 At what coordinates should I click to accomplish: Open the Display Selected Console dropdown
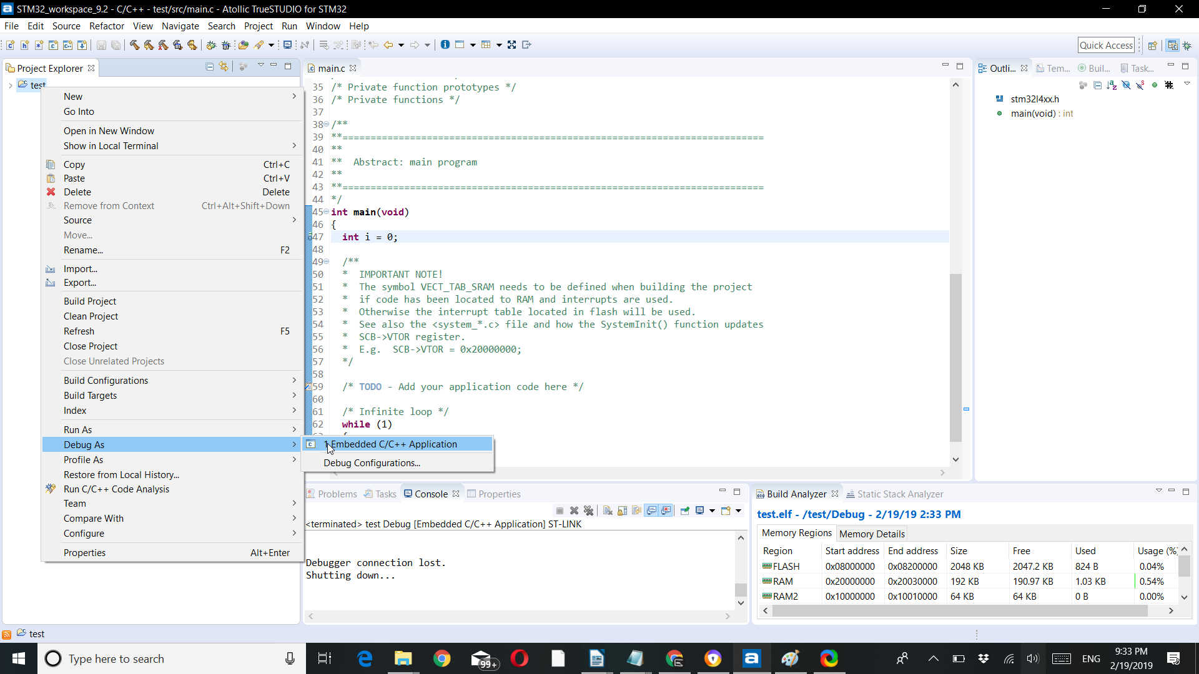(x=712, y=510)
